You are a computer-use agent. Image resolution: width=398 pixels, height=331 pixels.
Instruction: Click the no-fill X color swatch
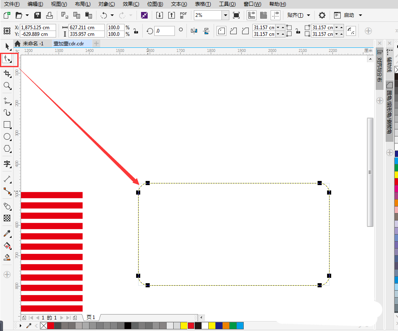(x=44, y=325)
